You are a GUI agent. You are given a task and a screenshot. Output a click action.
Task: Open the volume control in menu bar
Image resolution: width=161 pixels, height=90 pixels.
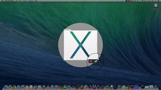tap(145, 1)
